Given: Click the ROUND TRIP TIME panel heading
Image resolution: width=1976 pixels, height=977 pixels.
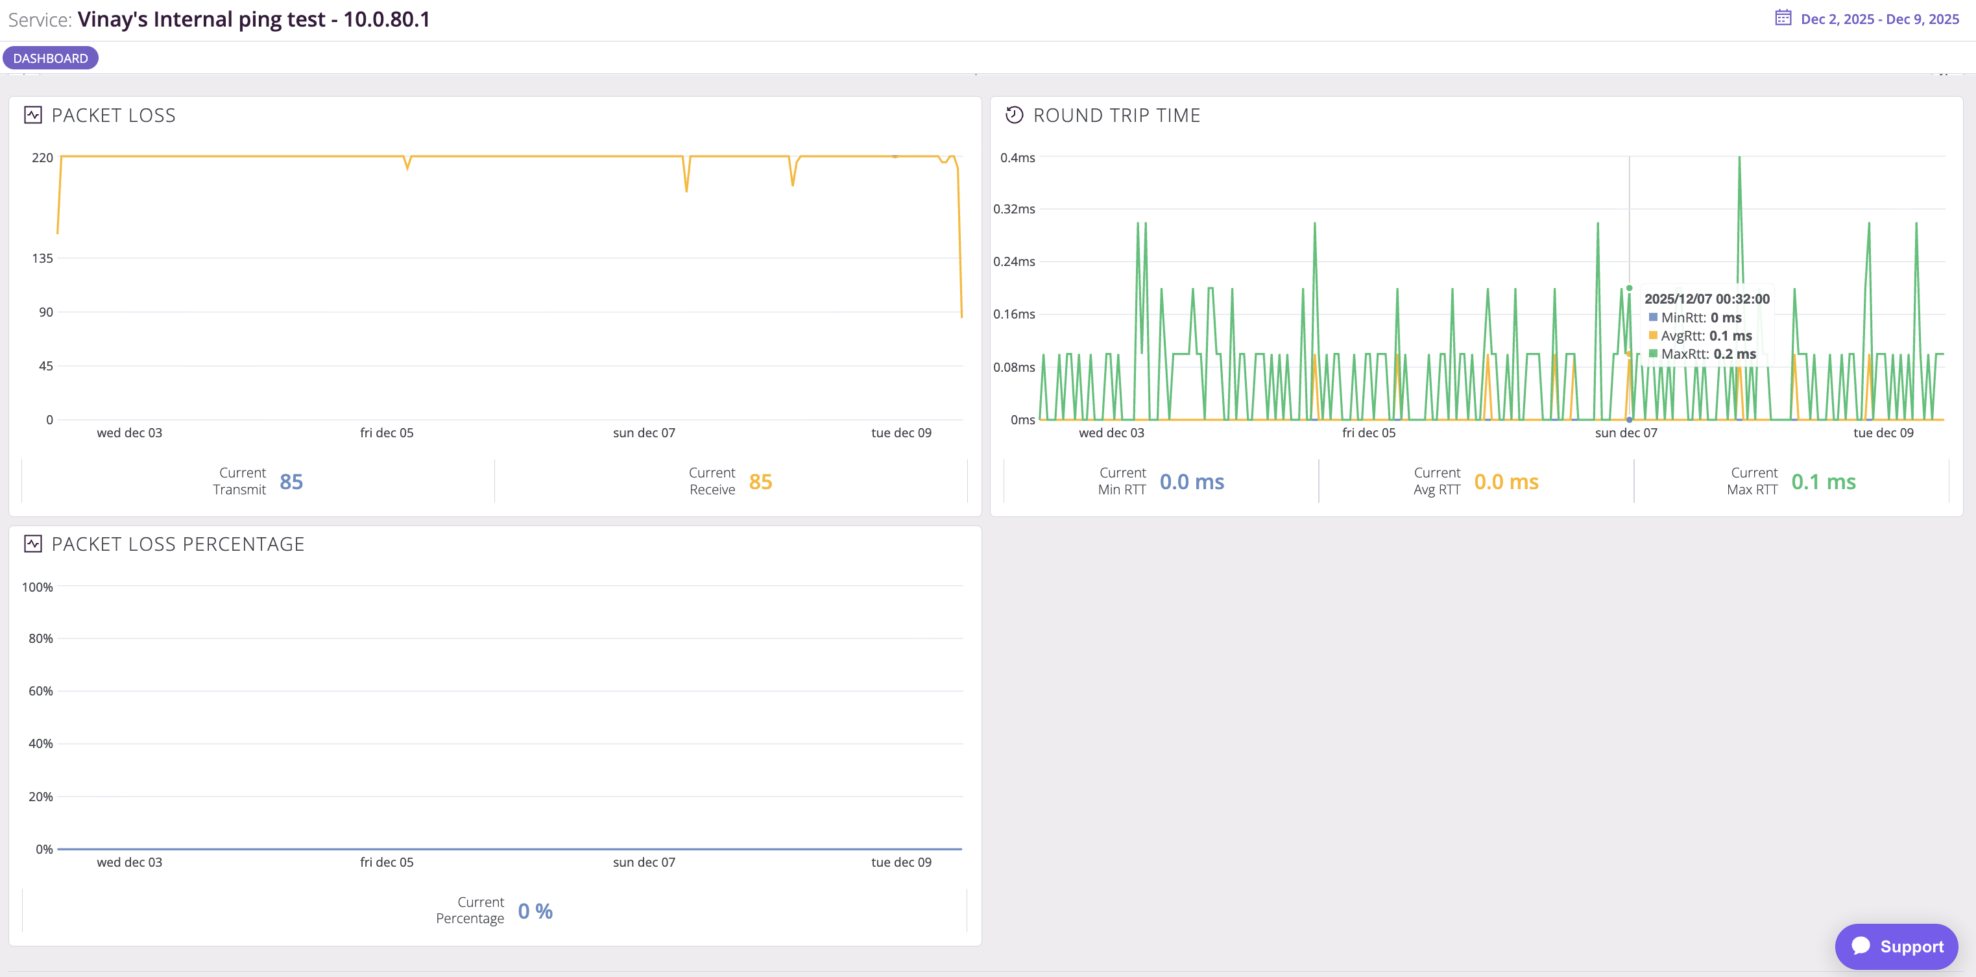Looking at the screenshot, I should 1116,115.
